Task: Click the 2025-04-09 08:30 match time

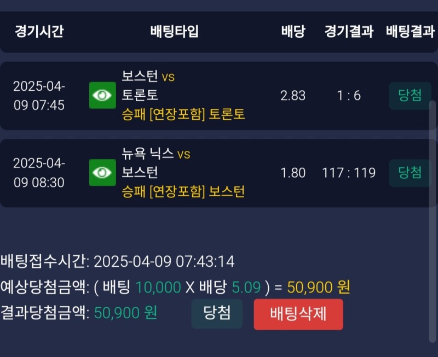Action: pyautogui.click(x=39, y=173)
